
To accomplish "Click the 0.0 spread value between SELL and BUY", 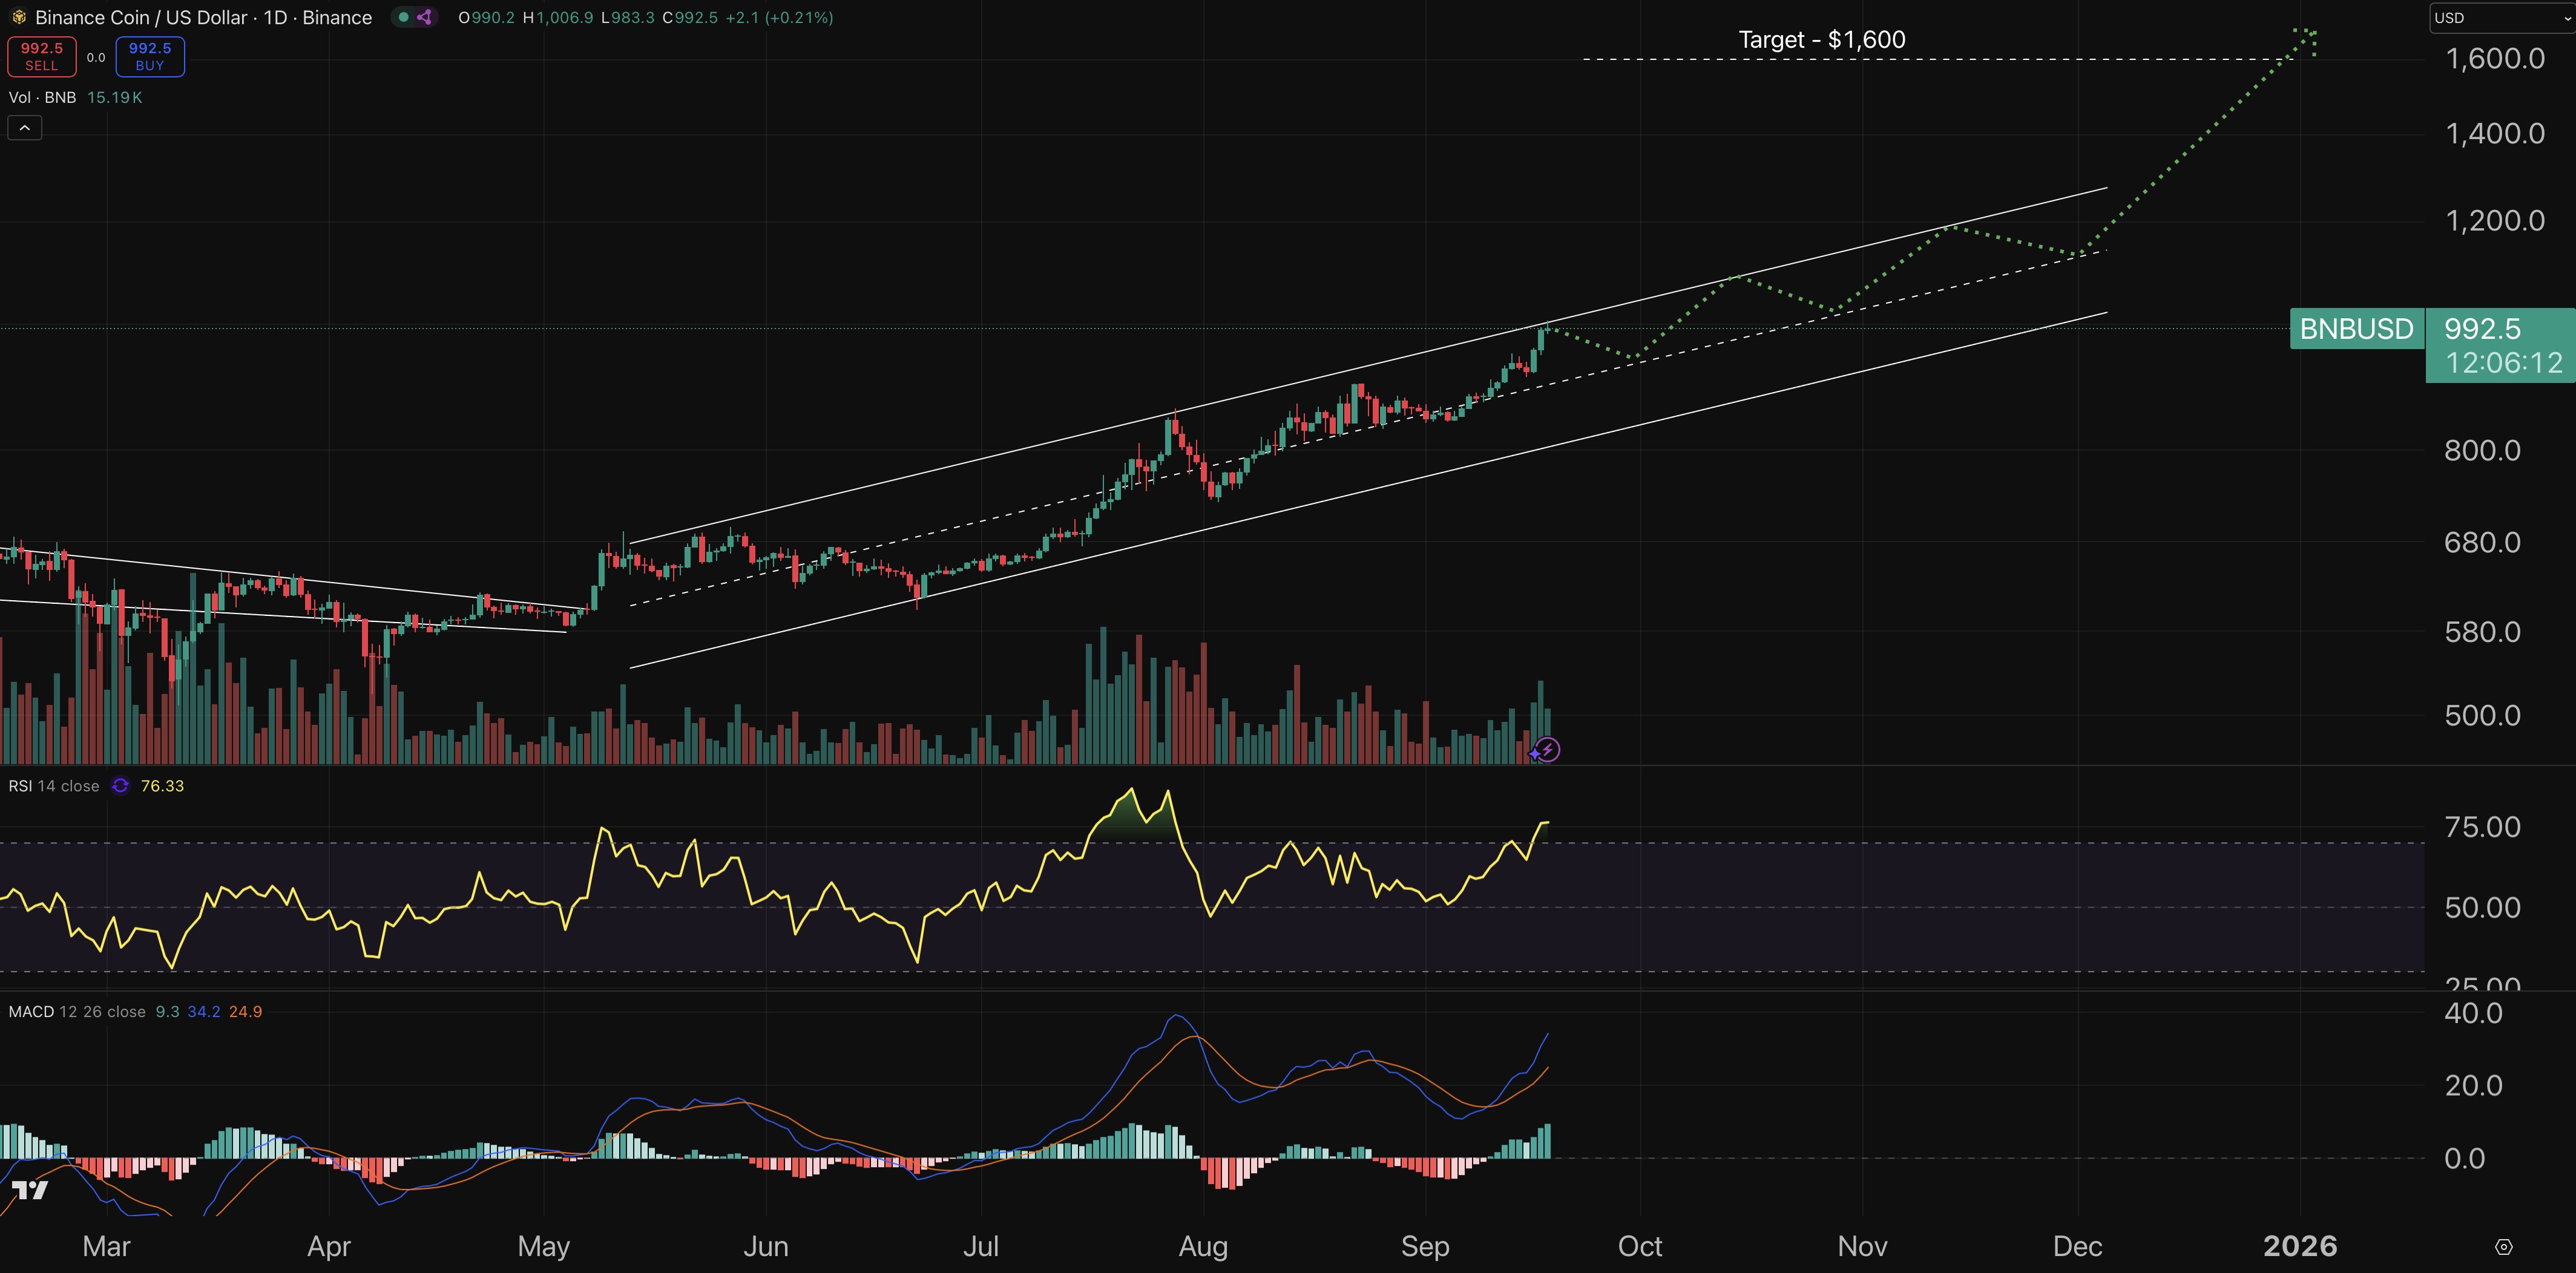I will point(96,57).
